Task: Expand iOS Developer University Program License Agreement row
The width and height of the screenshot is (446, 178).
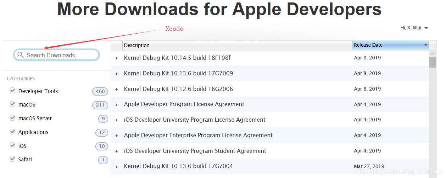Action: click(x=117, y=120)
